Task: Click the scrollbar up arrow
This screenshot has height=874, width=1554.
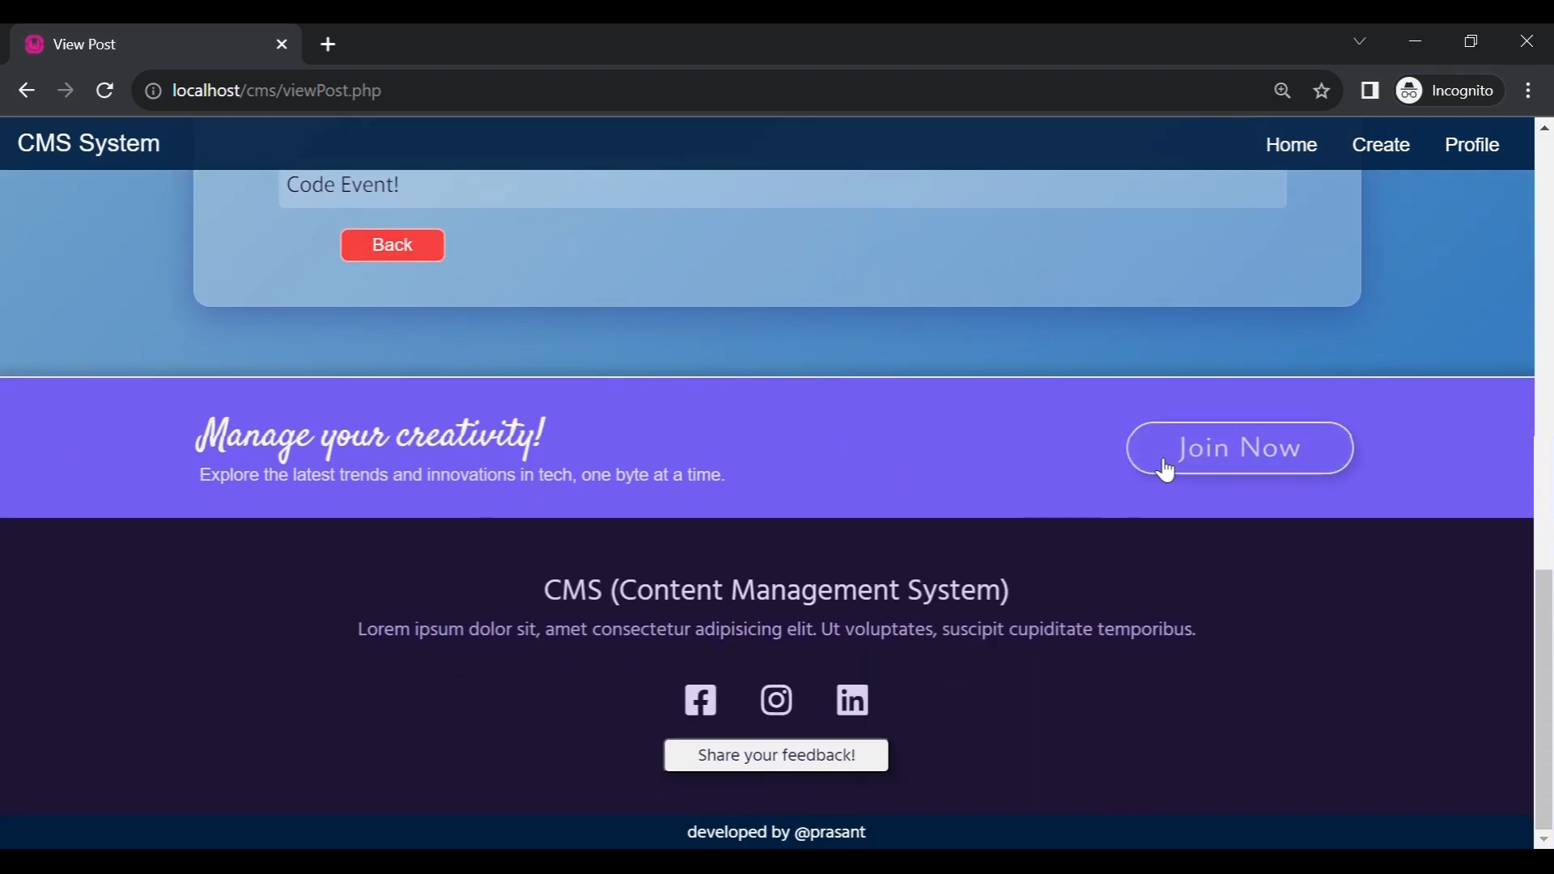Action: (1544, 128)
